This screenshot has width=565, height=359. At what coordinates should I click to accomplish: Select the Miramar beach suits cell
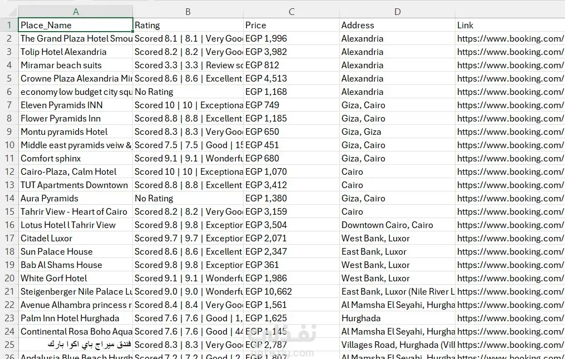coord(76,65)
